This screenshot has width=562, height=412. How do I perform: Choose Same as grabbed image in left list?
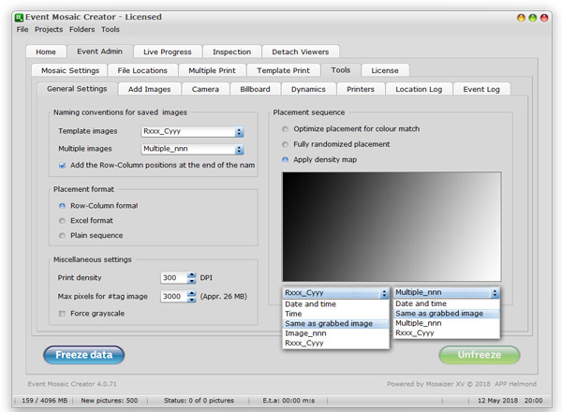(x=336, y=323)
